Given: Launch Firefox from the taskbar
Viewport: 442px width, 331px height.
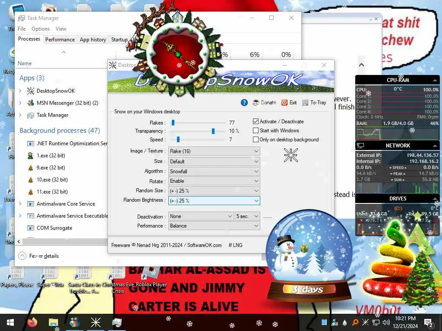Looking at the screenshot, I should 32,322.
